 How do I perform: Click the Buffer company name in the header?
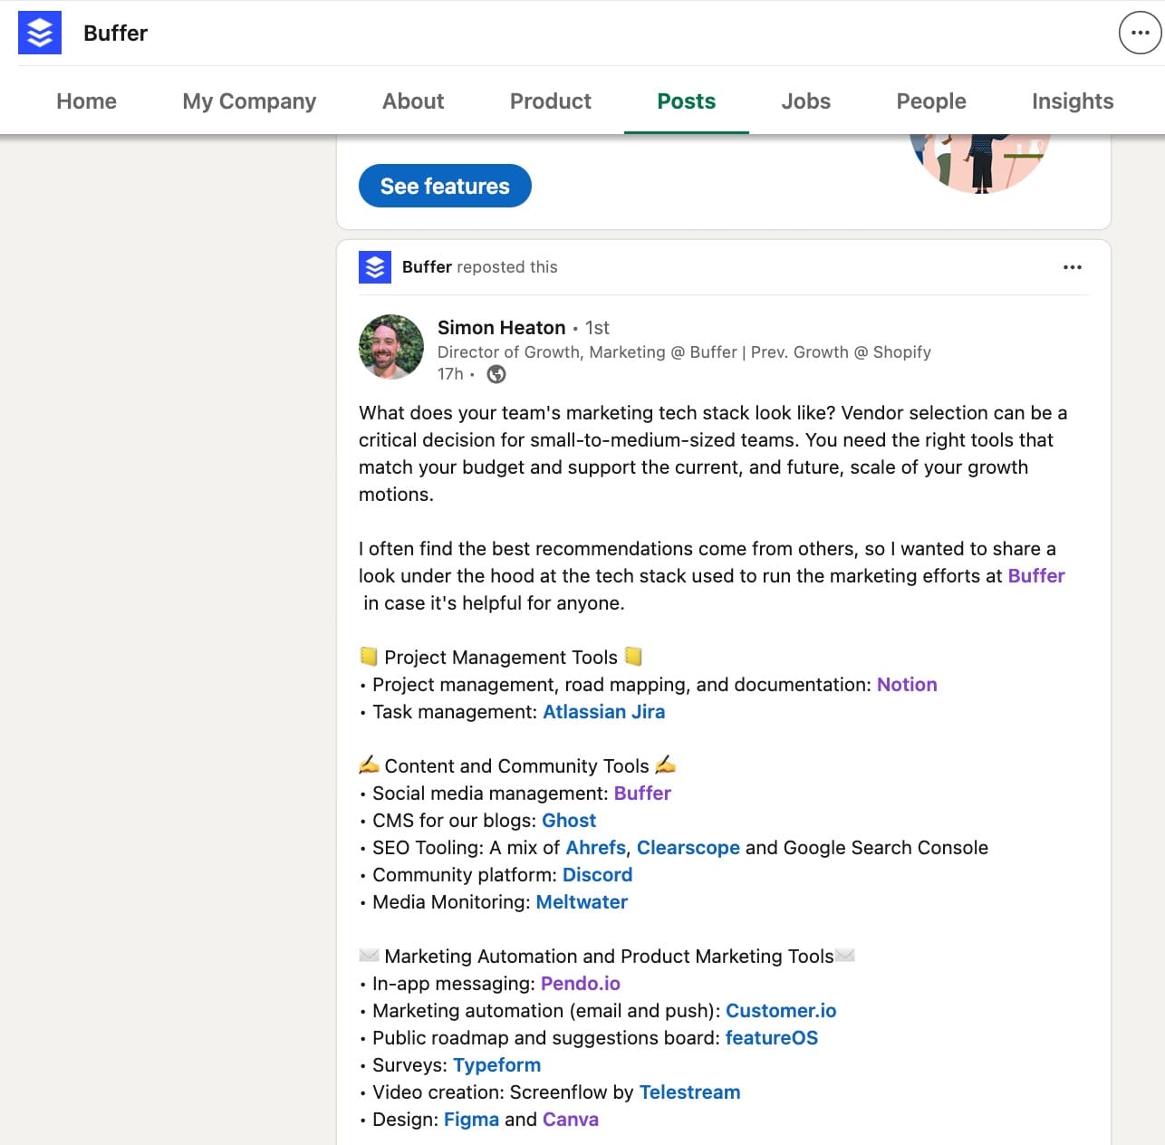[x=115, y=33]
